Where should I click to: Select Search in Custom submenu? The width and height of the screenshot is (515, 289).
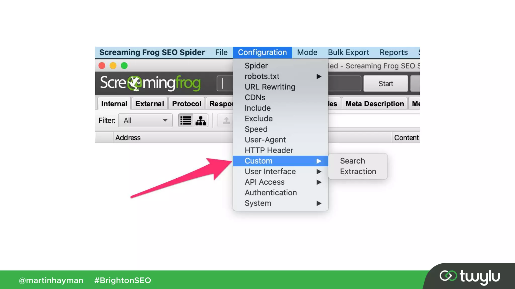pos(352,161)
